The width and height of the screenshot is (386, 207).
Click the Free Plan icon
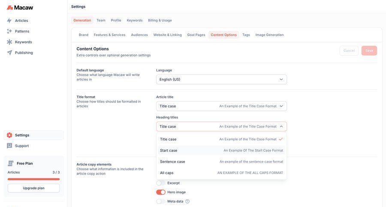click(x=11, y=163)
